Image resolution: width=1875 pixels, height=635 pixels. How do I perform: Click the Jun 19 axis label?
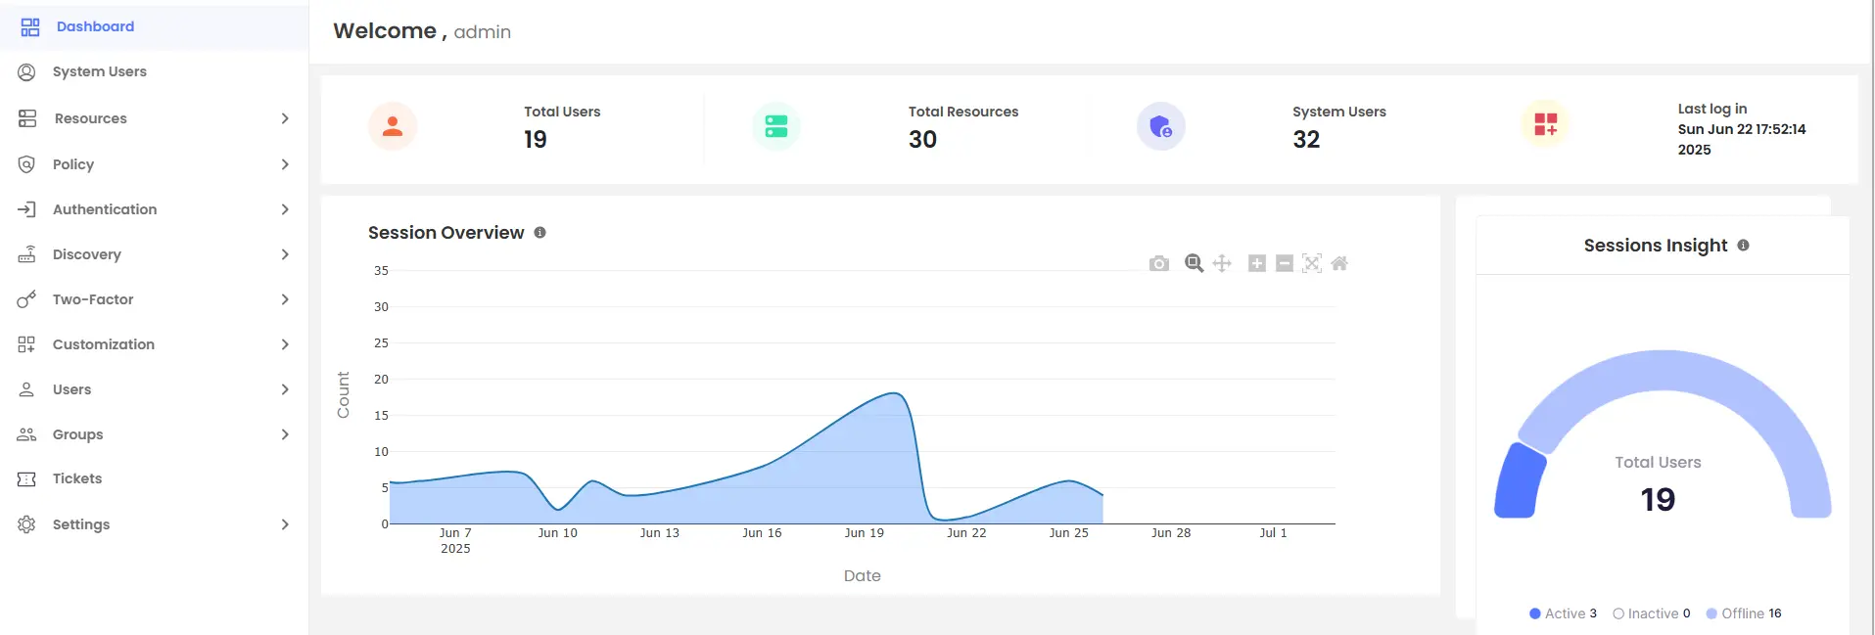click(864, 533)
